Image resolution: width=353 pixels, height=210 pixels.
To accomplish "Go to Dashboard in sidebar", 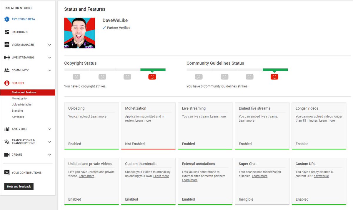I will click(x=20, y=32).
